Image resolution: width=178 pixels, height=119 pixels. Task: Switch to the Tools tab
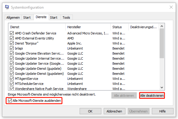tap(66, 18)
